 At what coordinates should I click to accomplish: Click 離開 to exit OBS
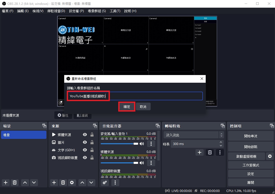click(251, 183)
